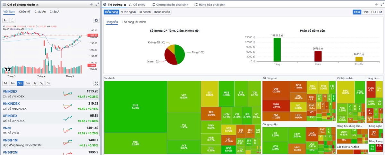Set chart range to 6m
The image size is (385, 155).
(28, 83)
